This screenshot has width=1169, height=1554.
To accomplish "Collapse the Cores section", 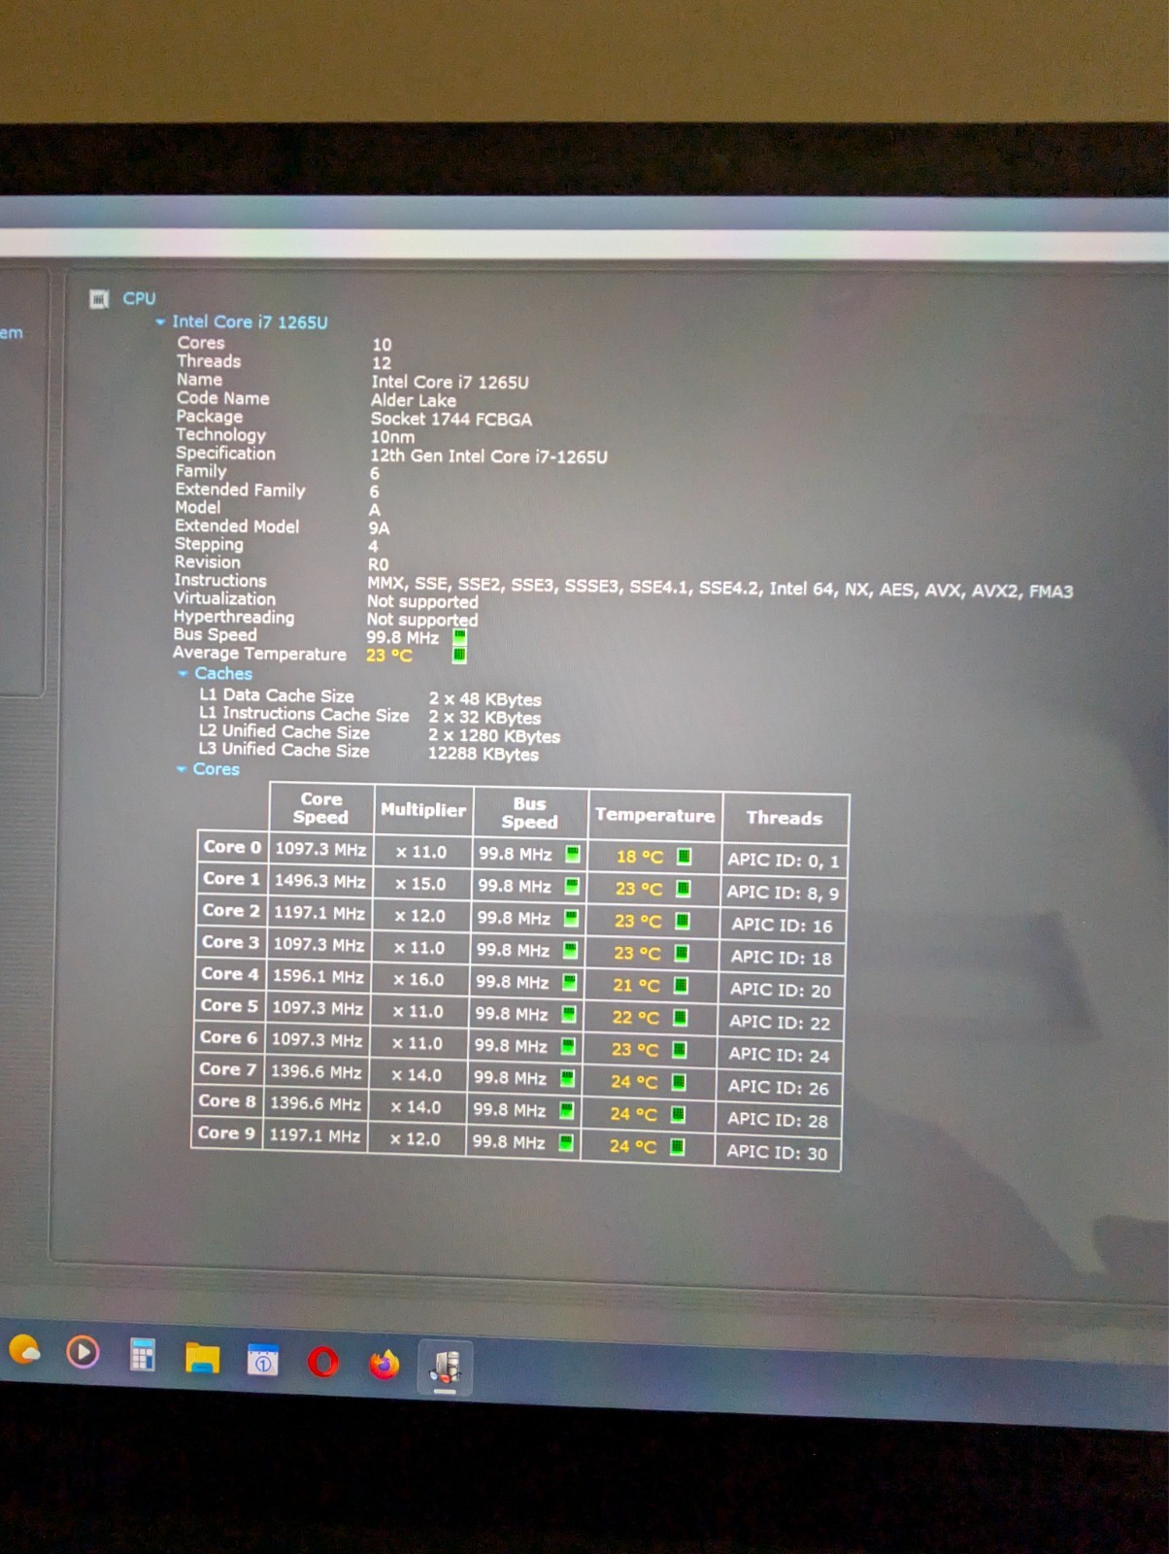I will 181,768.
